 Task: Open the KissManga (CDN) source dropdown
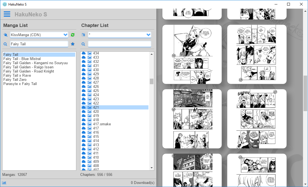(x=39, y=35)
